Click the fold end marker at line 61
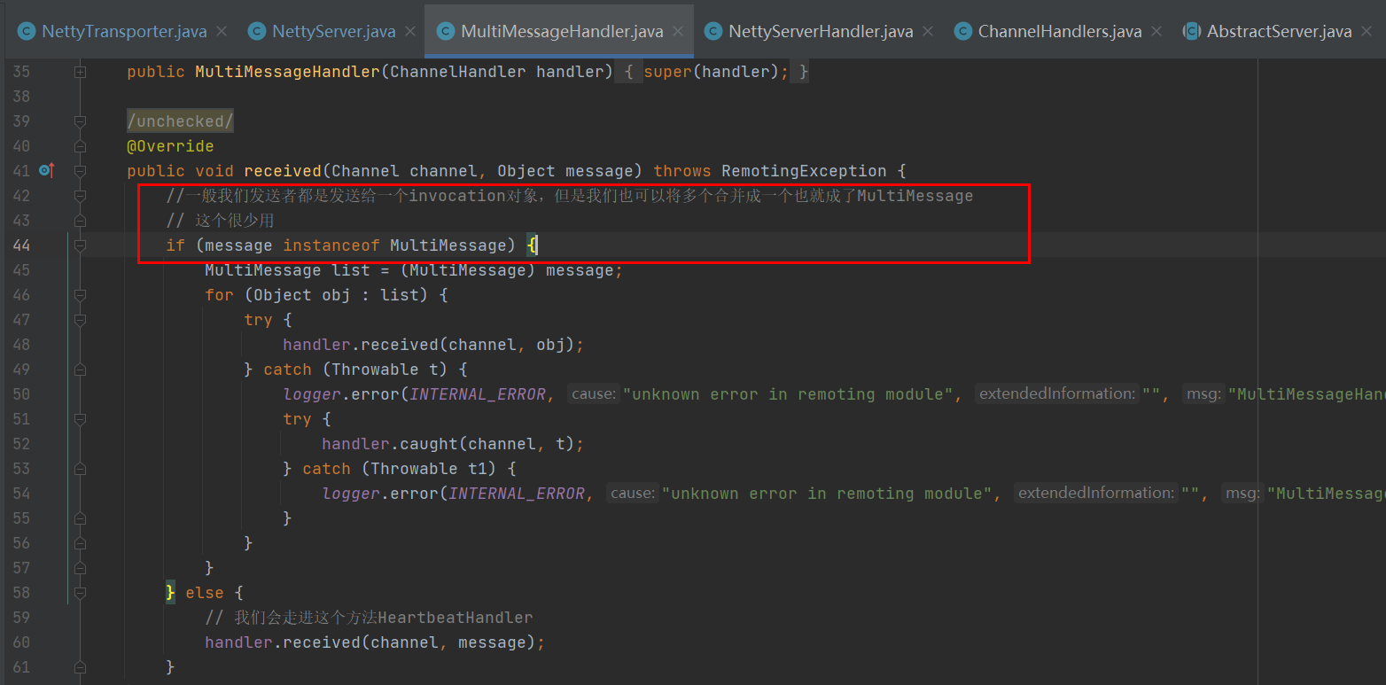 coord(80,667)
